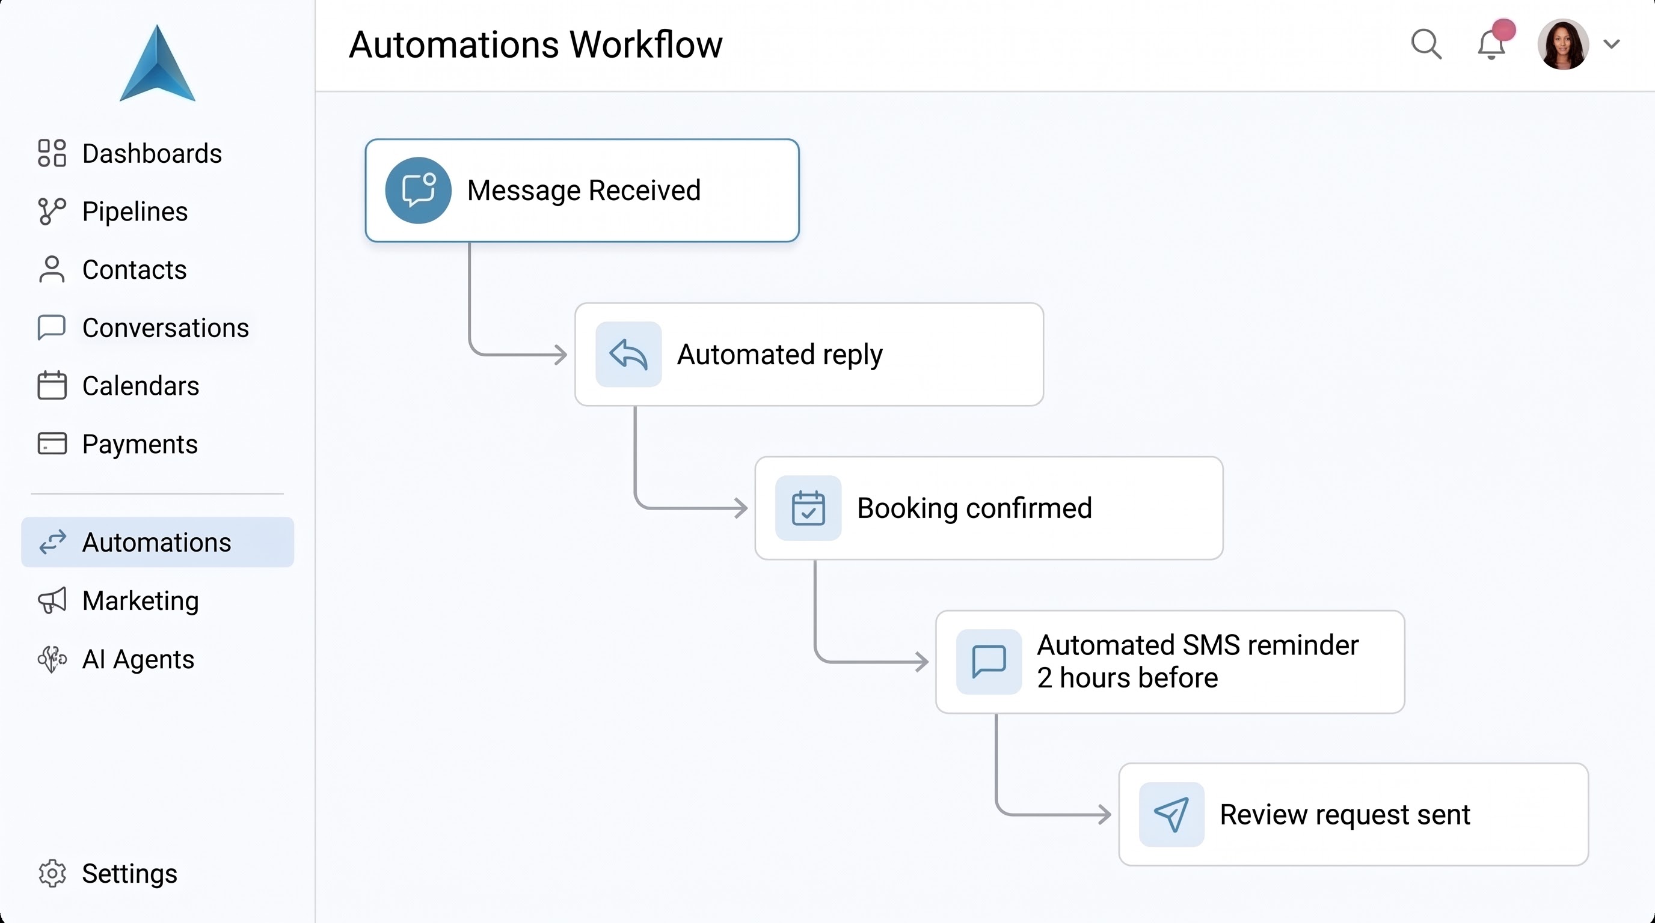The image size is (1655, 923).
Task: Click the Marketing megaphone icon
Action: pos(52,601)
